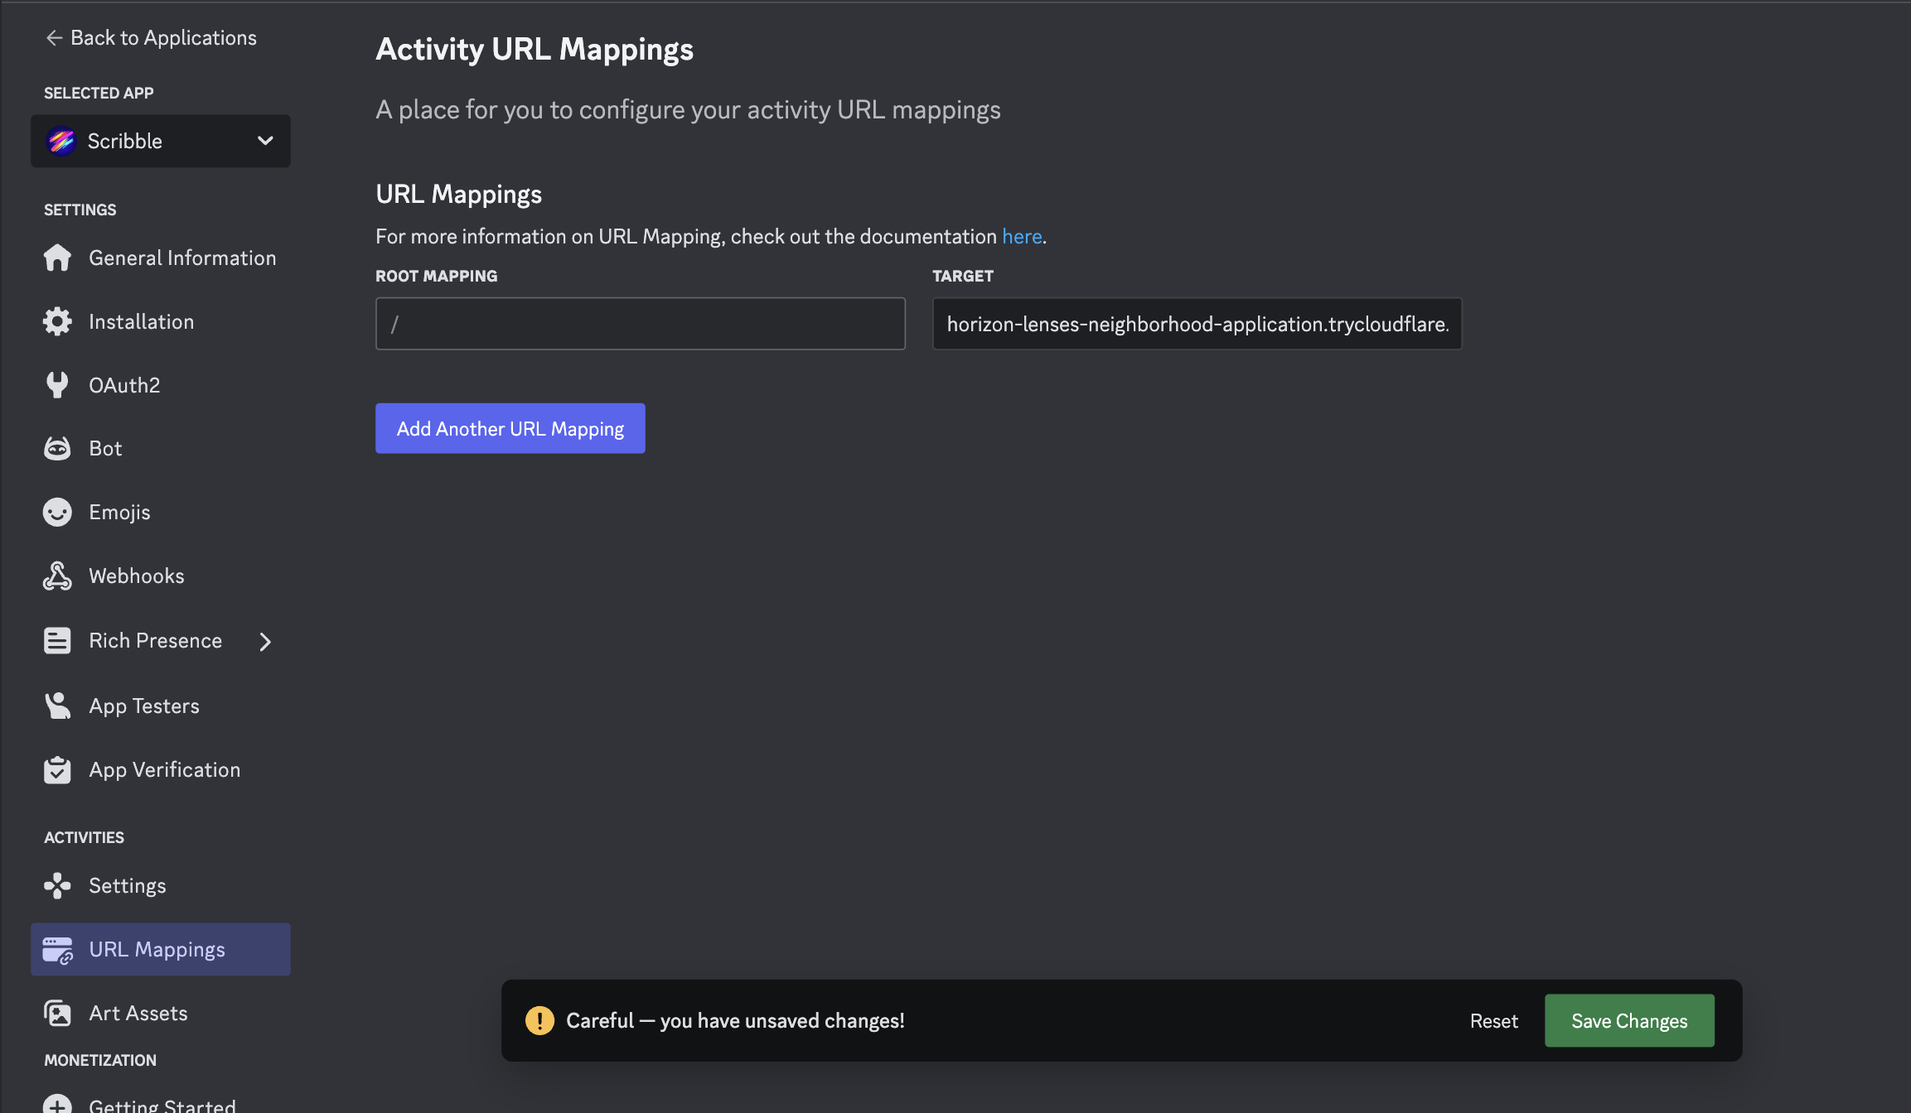
Task: Click the document icon for Rich Presence
Action: pos(57,640)
